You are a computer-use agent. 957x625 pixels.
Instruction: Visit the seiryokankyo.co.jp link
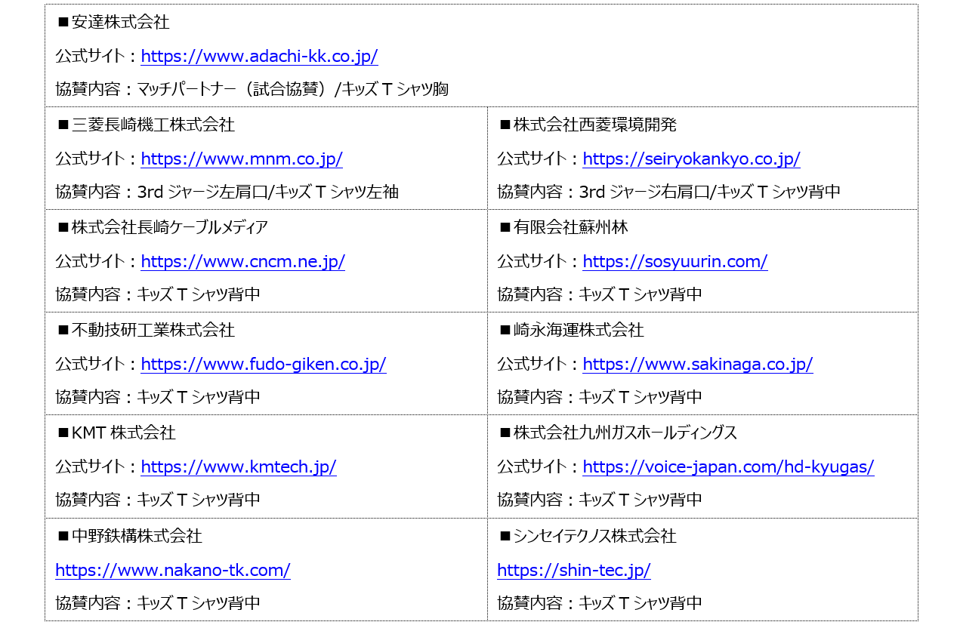(691, 159)
